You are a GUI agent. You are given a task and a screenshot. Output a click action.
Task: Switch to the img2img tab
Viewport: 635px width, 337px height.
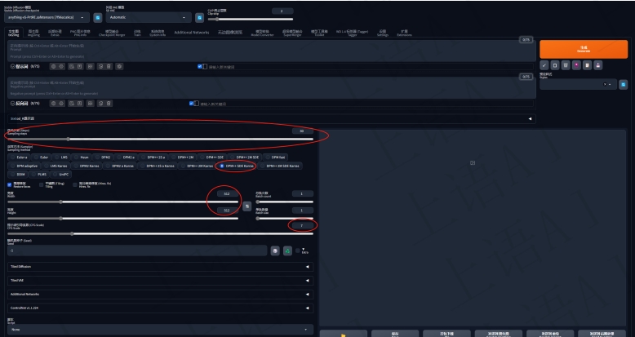(33, 33)
